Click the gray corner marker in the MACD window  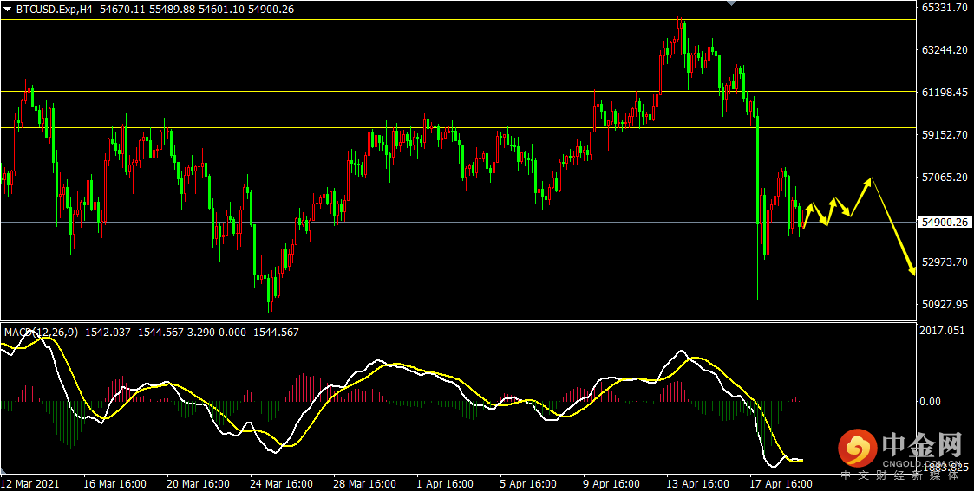5,469
